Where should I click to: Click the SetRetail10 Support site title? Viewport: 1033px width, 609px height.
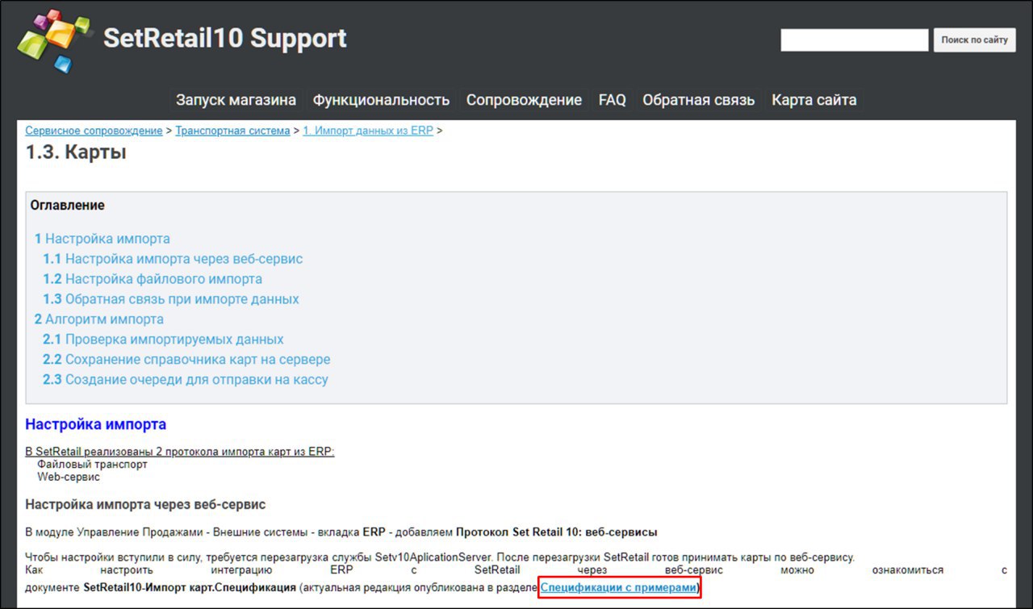pos(225,38)
